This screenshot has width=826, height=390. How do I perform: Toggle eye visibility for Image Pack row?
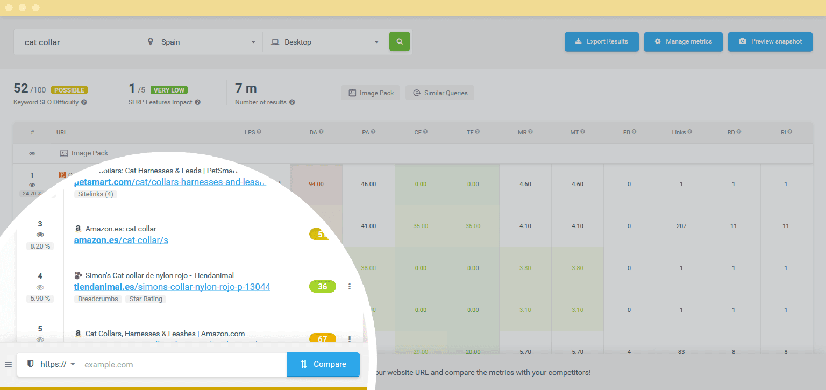coord(32,153)
